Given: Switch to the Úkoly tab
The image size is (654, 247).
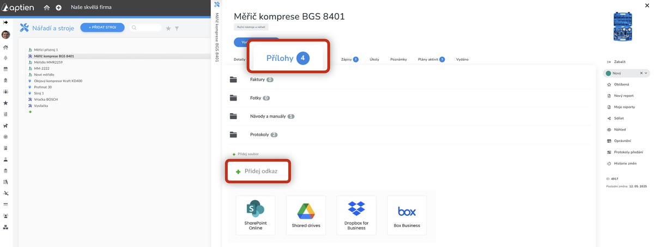Looking at the screenshot, I should pyautogui.click(x=374, y=59).
